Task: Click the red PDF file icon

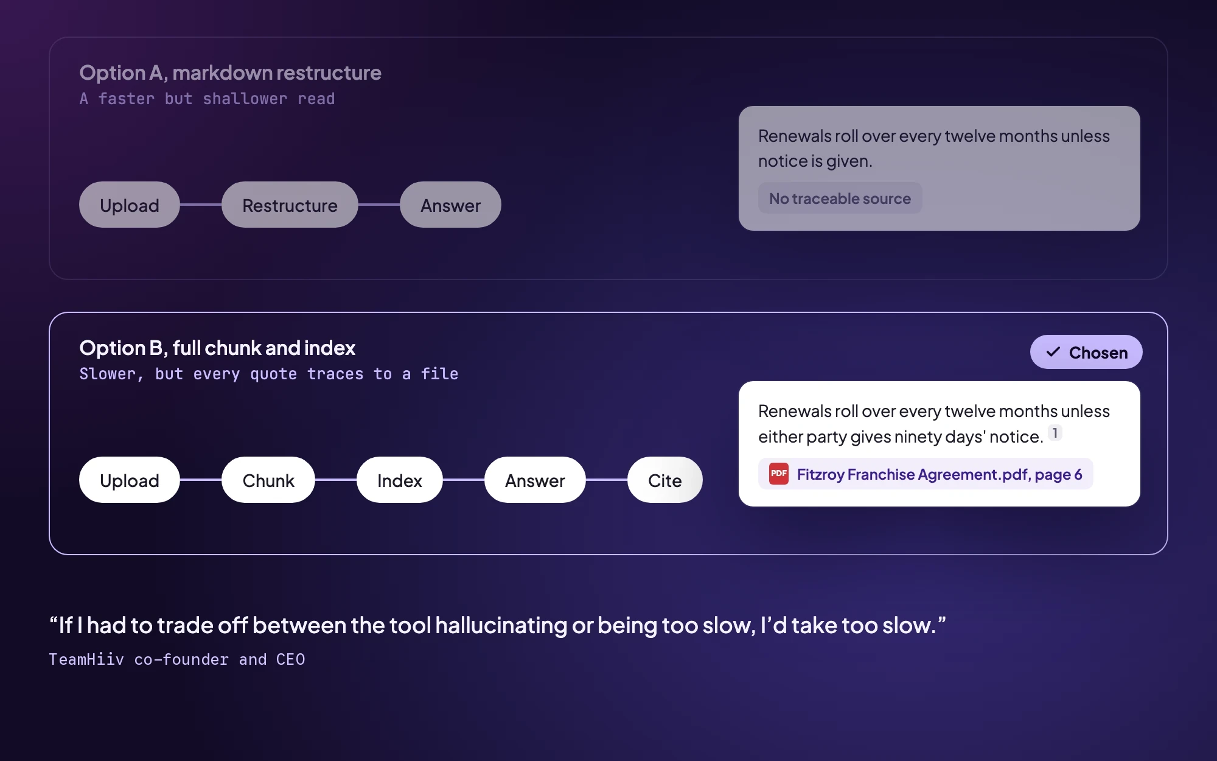Action: click(778, 474)
